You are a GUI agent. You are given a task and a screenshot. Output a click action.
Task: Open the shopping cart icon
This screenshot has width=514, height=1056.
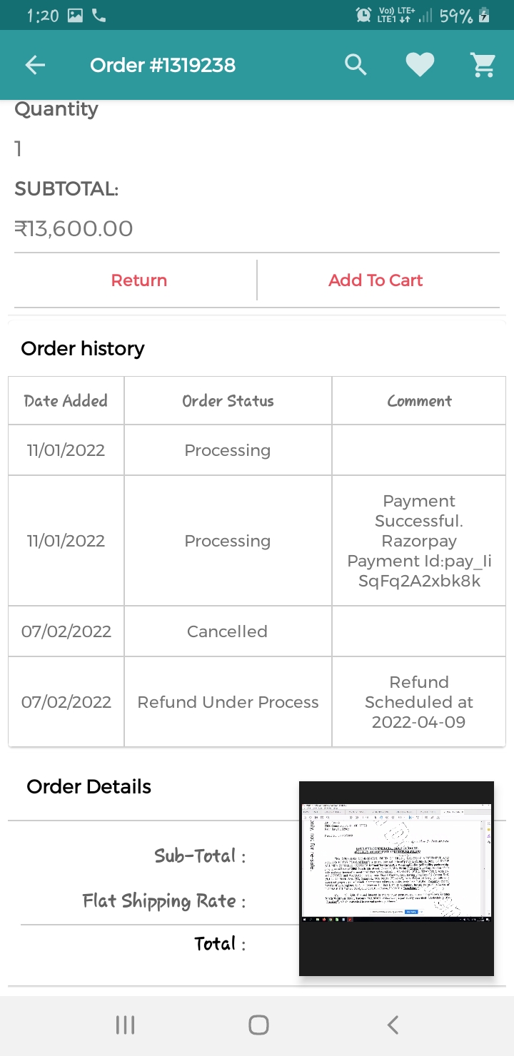pyautogui.click(x=483, y=66)
